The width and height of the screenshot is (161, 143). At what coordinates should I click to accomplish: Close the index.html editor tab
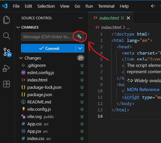(x=128, y=18)
